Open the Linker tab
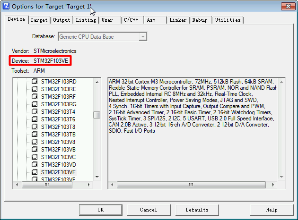 [178, 20]
